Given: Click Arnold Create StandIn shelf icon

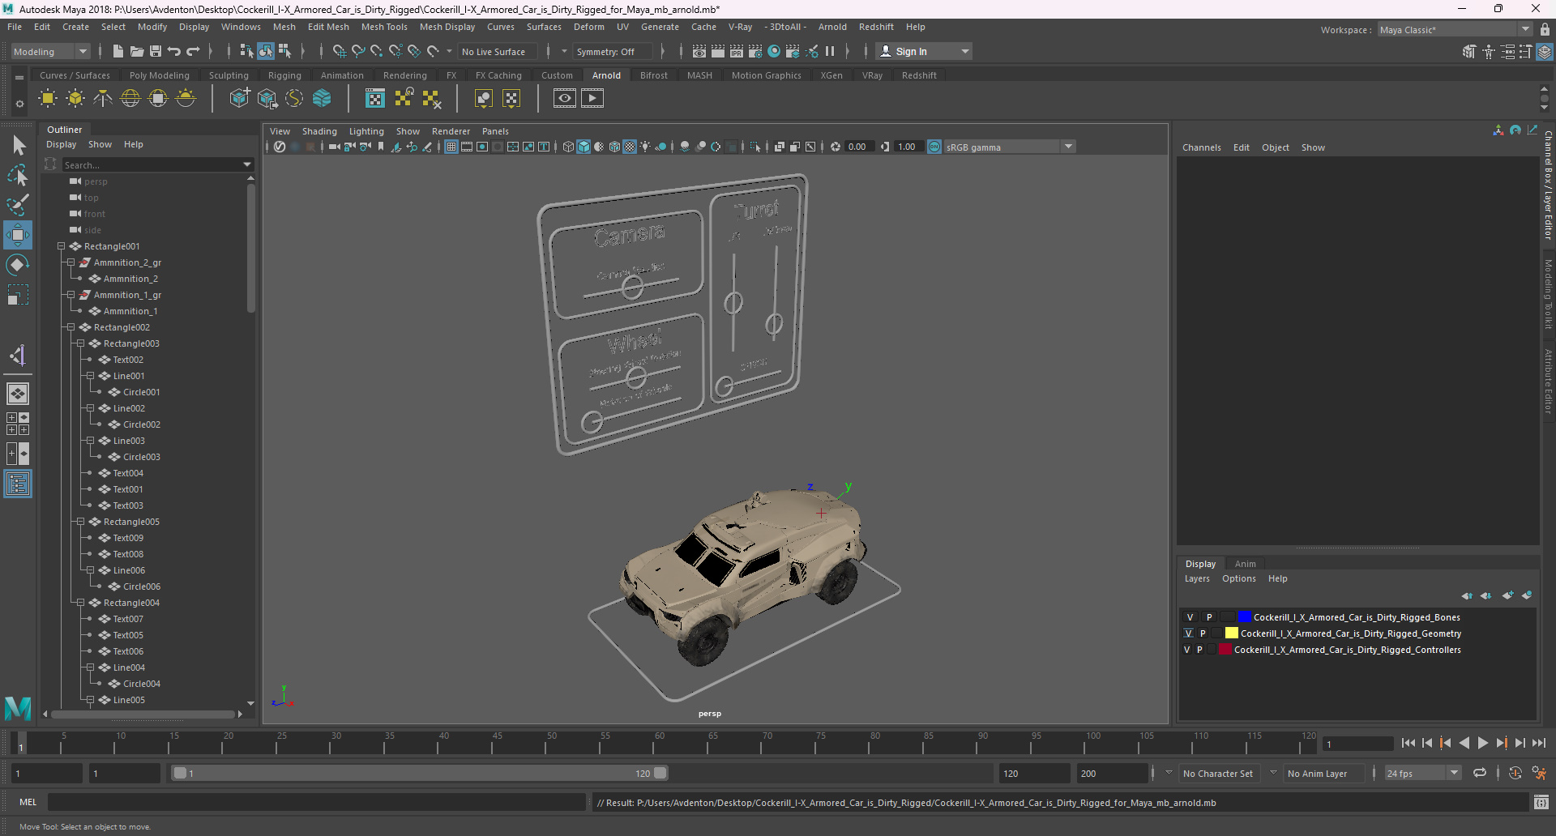Looking at the screenshot, I should coord(240,99).
